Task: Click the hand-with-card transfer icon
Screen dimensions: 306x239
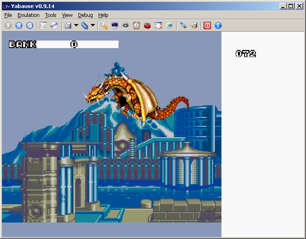Action: pos(194,25)
